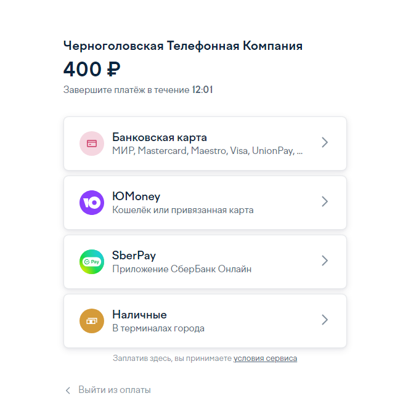Choose ЮMoney payment method title
This screenshot has width=419, height=409.
(136, 196)
